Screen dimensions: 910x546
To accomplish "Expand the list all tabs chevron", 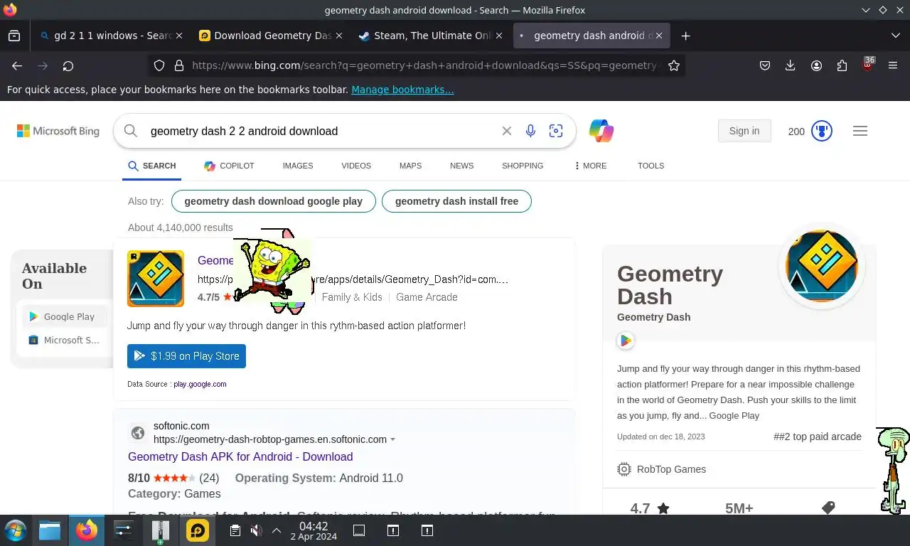I will click(895, 36).
